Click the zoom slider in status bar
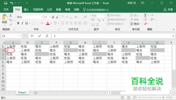This screenshot has width=176, height=100. point(151,97)
